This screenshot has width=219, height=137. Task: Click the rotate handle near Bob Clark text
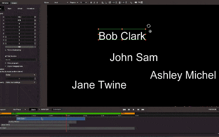click(149, 26)
